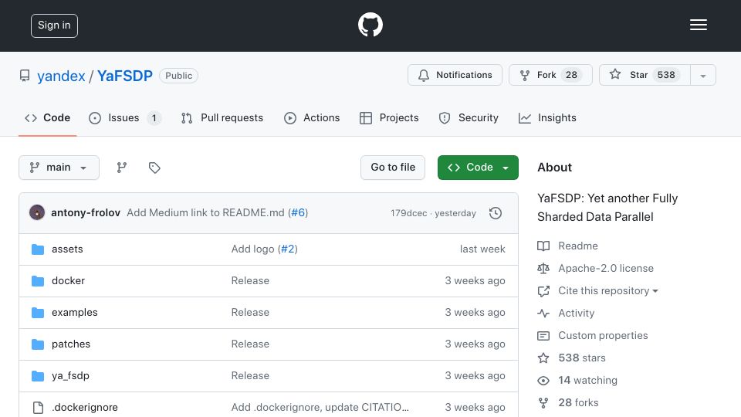Image resolution: width=741 pixels, height=417 pixels.
Task: Expand the green Code clone dropdown
Action: coord(478,168)
